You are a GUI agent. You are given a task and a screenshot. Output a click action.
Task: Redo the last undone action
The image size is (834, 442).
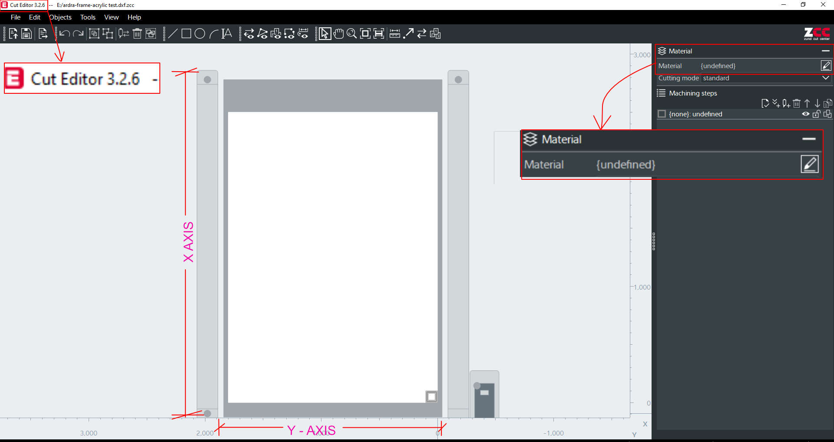pos(78,33)
